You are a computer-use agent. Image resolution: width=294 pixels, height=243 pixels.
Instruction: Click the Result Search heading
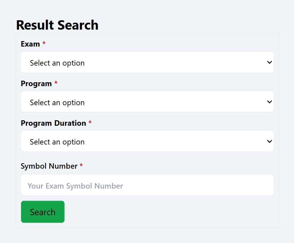pyautogui.click(x=57, y=25)
